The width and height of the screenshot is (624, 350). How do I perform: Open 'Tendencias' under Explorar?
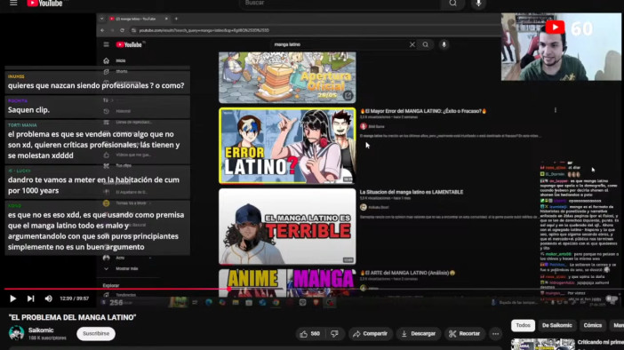click(120, 295)
